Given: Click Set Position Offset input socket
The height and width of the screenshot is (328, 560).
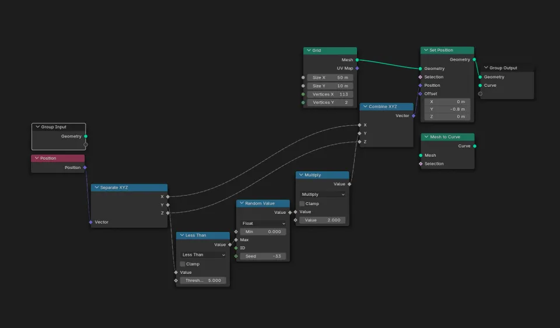Looking at the screenshot, I should pos(421,94).
